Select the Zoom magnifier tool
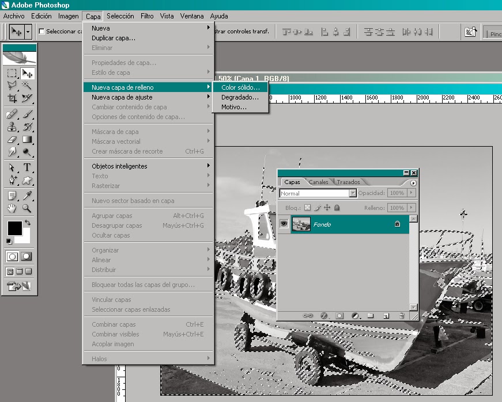This screenshot has height=402, width=502. coord(27,208)
